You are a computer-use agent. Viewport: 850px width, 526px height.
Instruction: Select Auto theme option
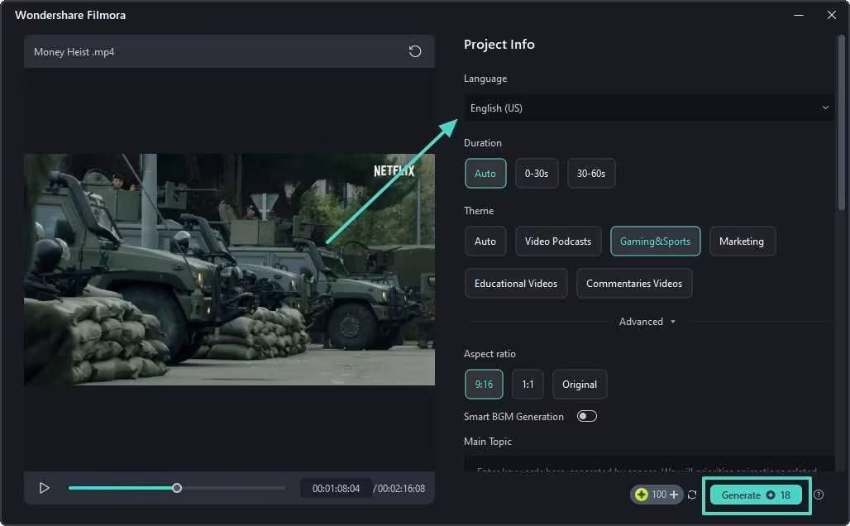click(x=485, y=241)
